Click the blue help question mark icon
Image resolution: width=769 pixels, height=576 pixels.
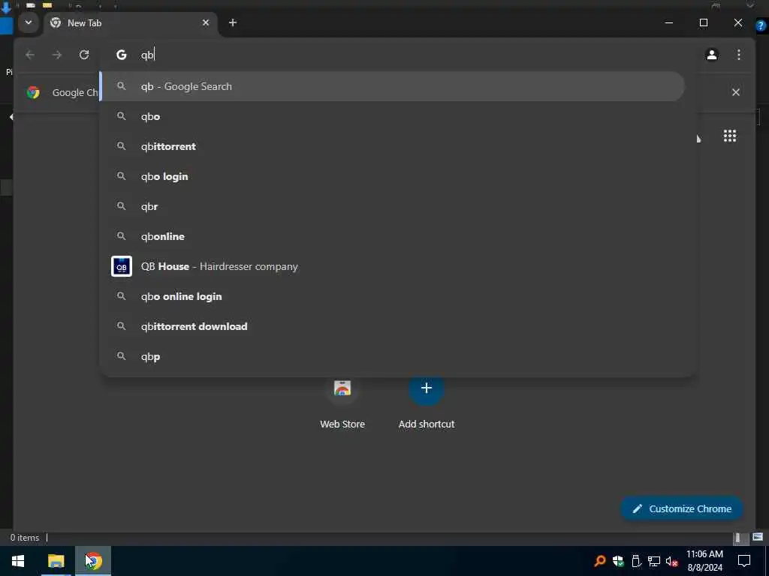point(761,26)
